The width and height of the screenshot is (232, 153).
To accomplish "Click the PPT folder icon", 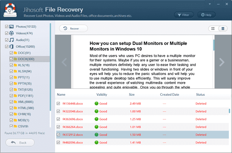I will (x=15, y=77).
